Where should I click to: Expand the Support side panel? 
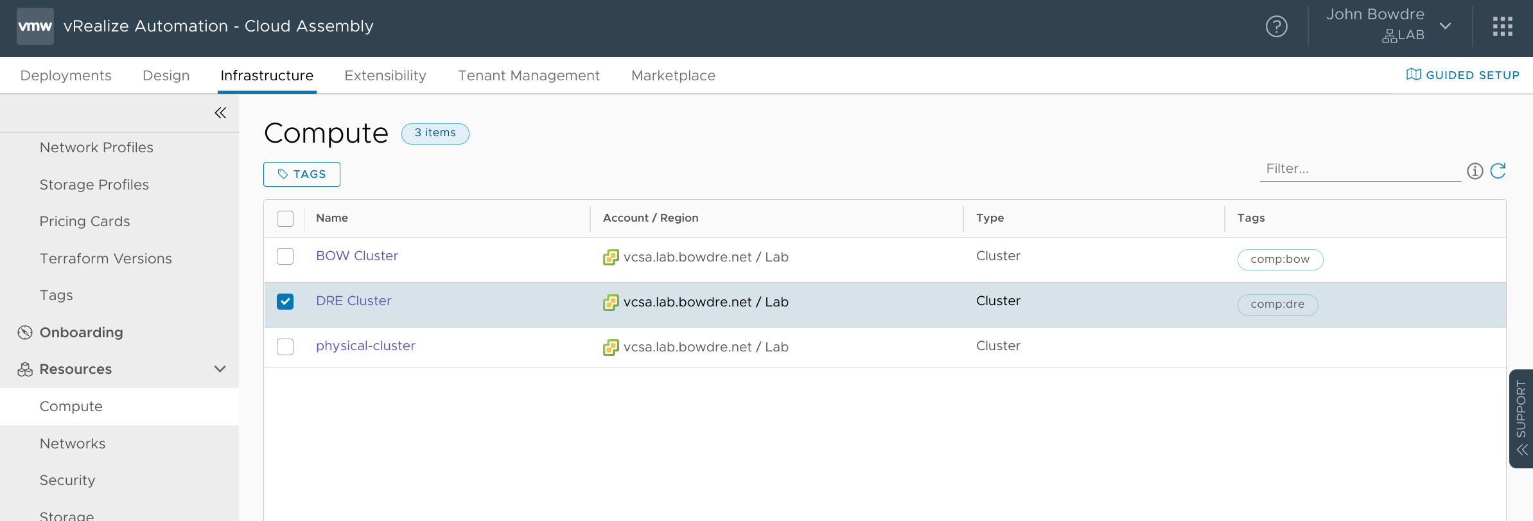[x=1521, y=418]
